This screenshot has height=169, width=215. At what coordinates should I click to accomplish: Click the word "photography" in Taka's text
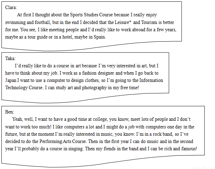point(94,88)
